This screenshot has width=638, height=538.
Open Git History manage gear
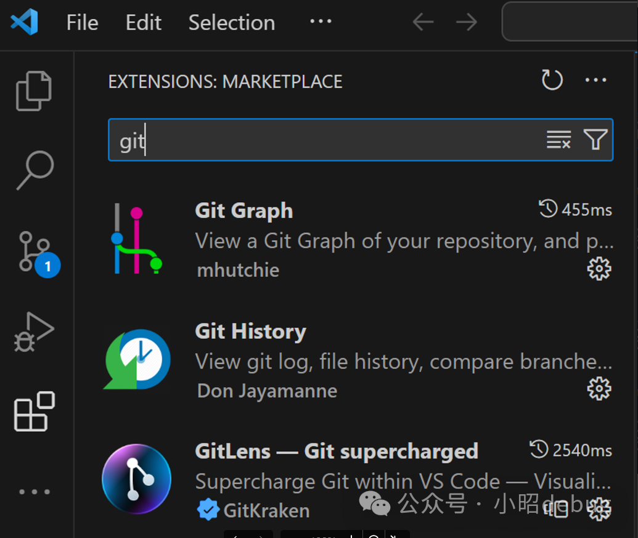(x=599, y=389)
